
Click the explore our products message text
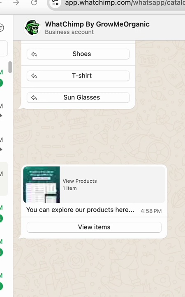[80, 210]
